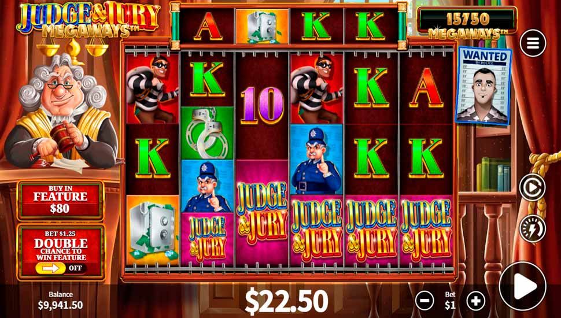The image size is (561, 318).
Task: Start autoplay with the circular play icon
Action: click(533, 187)
